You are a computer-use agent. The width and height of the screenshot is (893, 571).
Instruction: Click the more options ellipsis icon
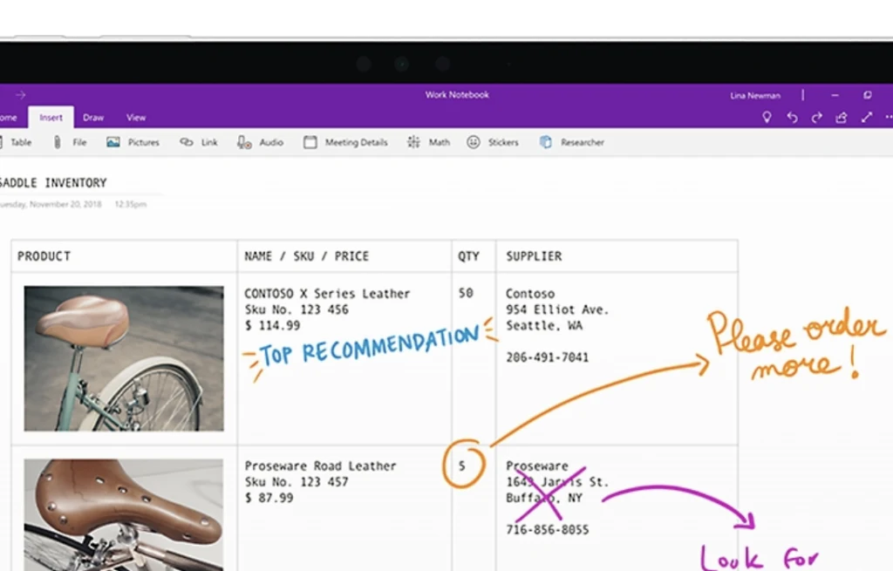[x=889, y=118]
